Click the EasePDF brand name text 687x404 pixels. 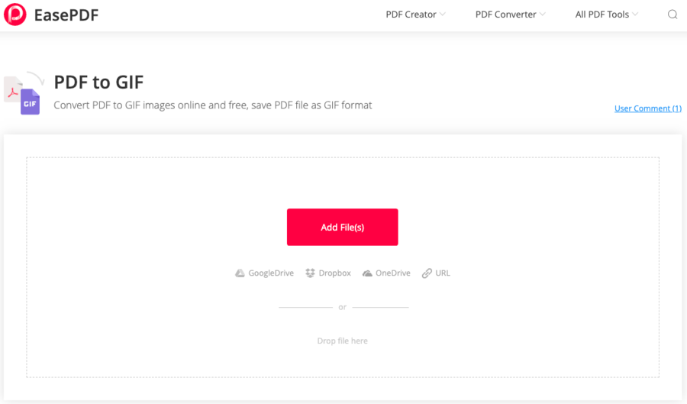pyautogui.click(x=66, y=15)
